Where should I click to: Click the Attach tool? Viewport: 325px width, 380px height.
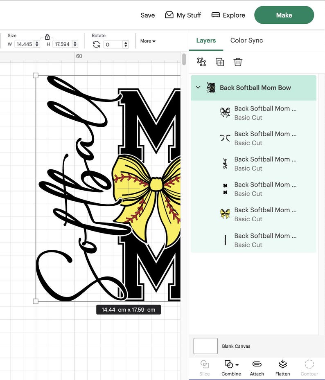tap(257, 368)
